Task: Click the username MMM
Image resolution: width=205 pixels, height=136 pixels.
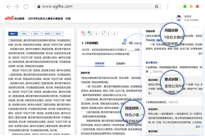Action: (x=188, y=16)
